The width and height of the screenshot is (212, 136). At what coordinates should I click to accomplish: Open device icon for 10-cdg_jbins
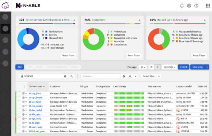[x=23, y=93]
